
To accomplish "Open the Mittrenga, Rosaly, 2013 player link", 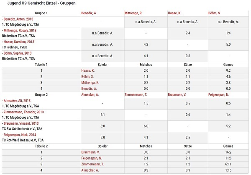I will [x=19, y=31].
